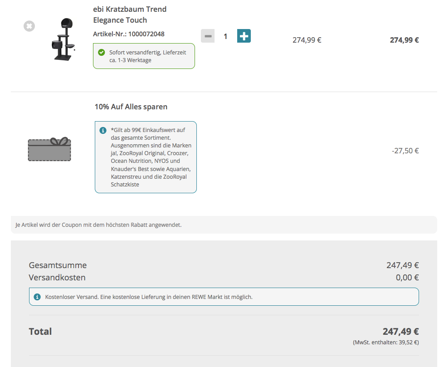Click the info icon in coupon conditions box
444x367 pixels.
tap(103, 130)
